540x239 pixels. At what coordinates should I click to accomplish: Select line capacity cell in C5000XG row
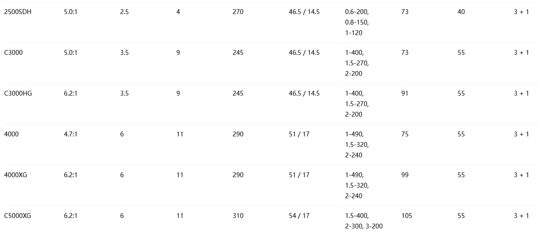pyautogui.click(x=364, y=221)
